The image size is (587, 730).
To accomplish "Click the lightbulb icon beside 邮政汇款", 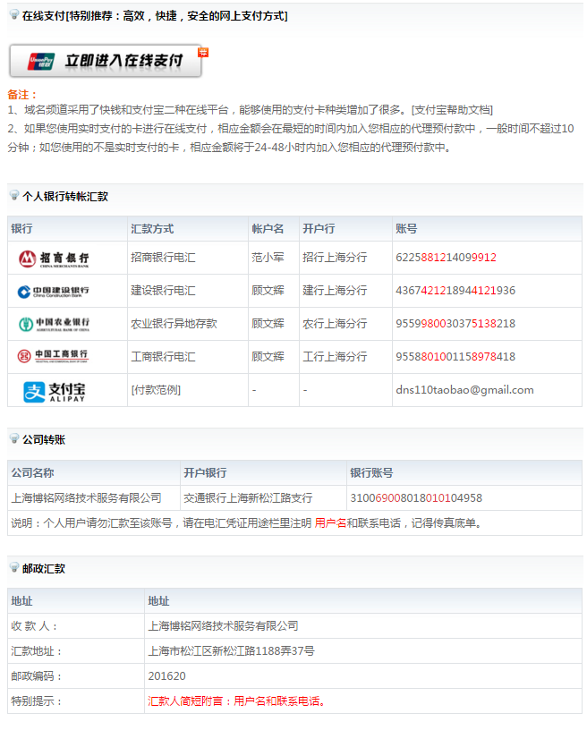I will (14, 568).
